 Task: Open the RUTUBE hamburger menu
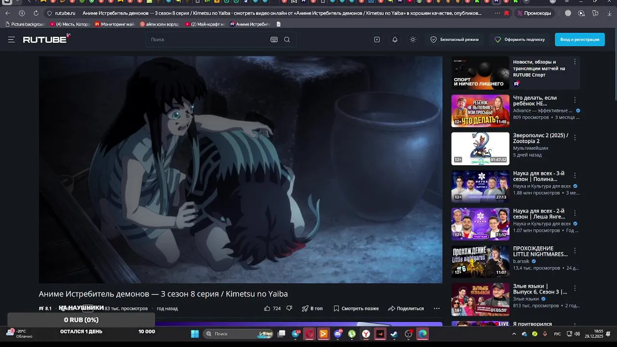click(11, 40)
